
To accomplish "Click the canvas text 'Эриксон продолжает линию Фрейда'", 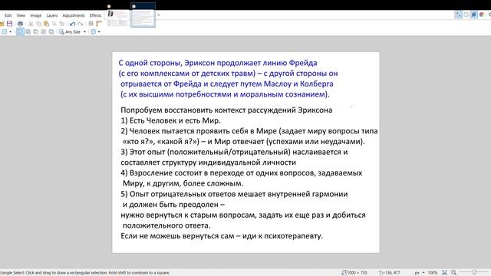I will pyautogui.click(x=251, y=63).
